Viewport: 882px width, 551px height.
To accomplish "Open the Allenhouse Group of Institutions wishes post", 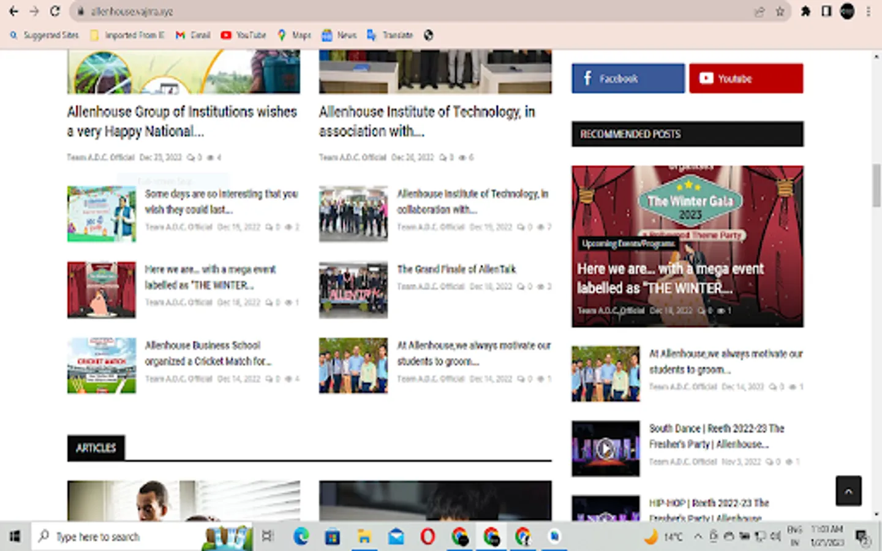I will 182,121.
